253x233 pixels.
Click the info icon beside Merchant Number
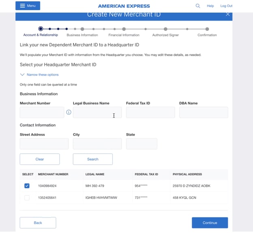[69, 112]
